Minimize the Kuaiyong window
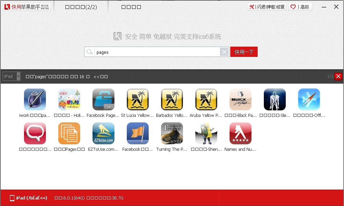Screen dimensions: 344x206 pyautogui.click(x=324, y=7)
